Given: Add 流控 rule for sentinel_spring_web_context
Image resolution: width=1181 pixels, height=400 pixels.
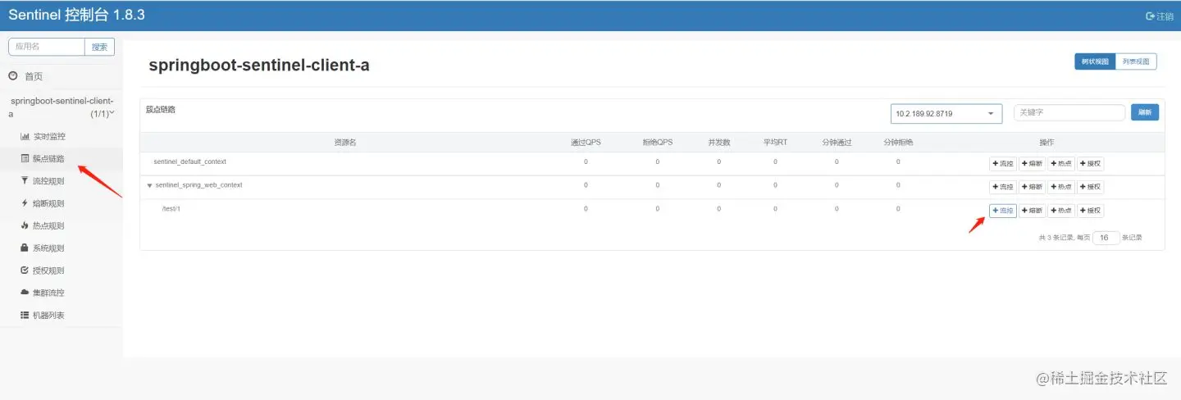Looking at the screenshot, I should (x=1003, y=187).
